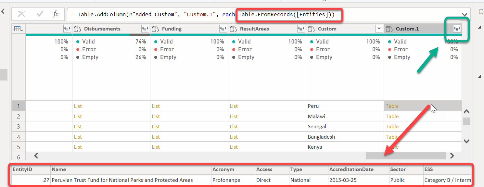Viewport: 484px width, 187px height.
Task: Change data type icon of Disbursements column
Action: tap(78, 29)
